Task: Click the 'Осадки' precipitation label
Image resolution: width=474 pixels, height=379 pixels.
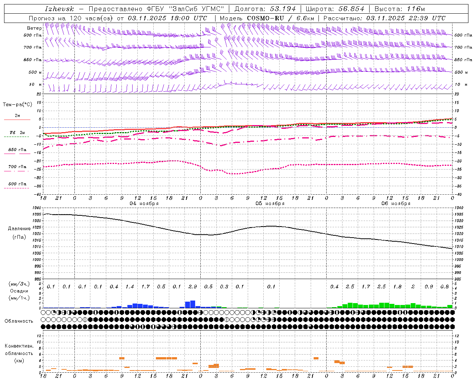Action: pos(19,291)
